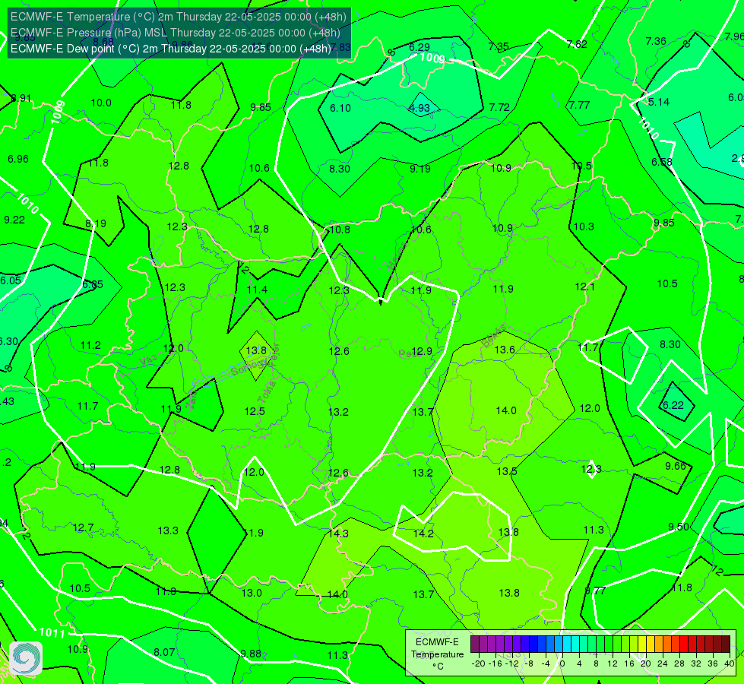Image resolution: width=744 pixels, height=684 pixels.
Task: Click the 9.19 temperature value
Action: click(420, 169)
